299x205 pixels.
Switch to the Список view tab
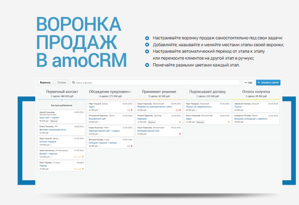[62, 83]
